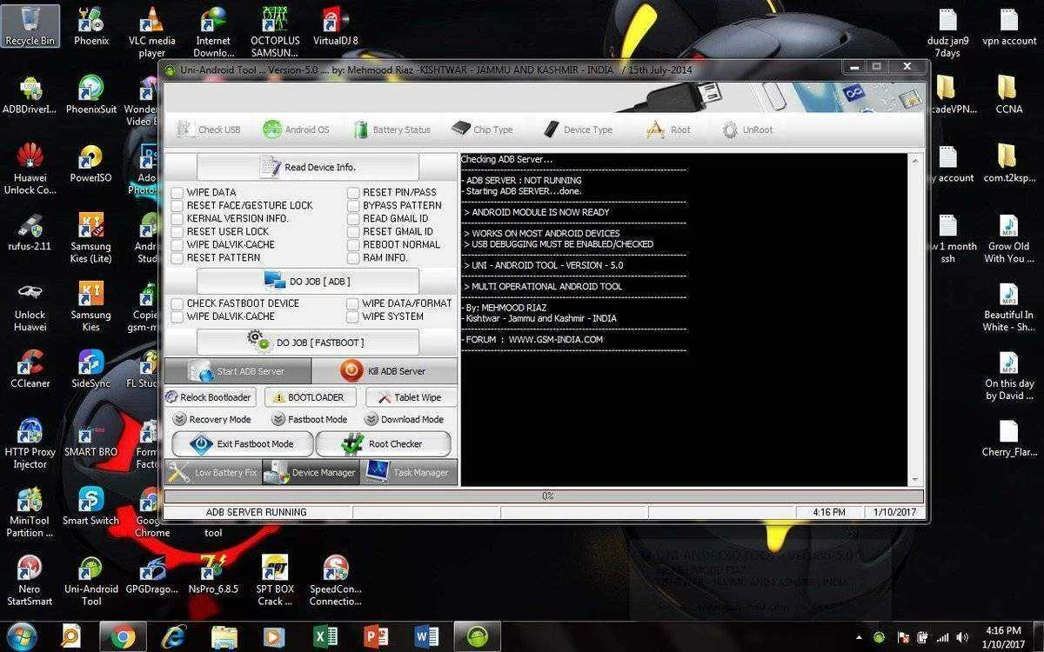Open the rufus-2.11 desktop icon
Image resolution: width=1044 pixels, height=652 pixels.
coord(30,232)
